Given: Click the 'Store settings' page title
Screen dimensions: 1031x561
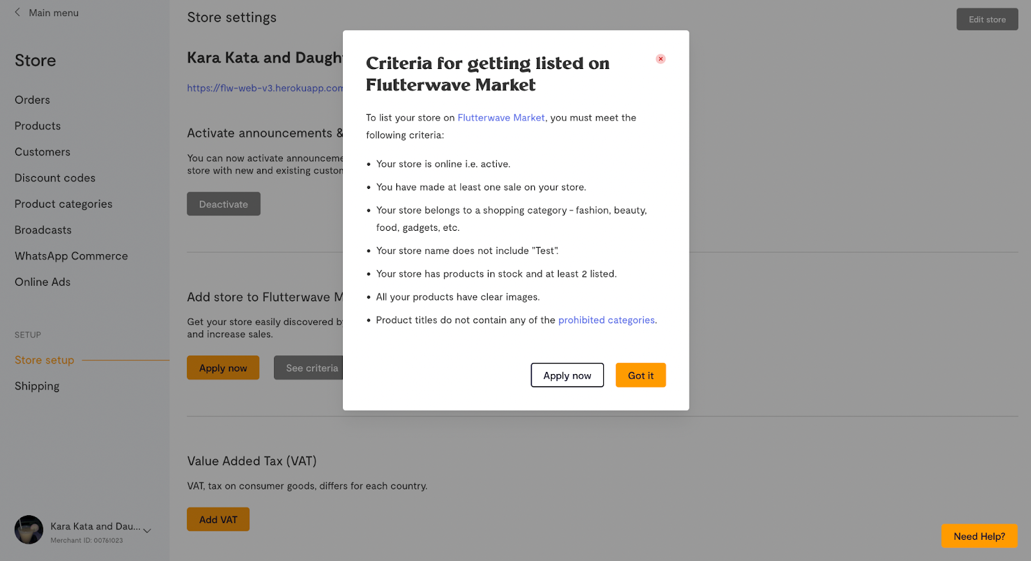Looking at the screenshot, I should tap(232, 17).
